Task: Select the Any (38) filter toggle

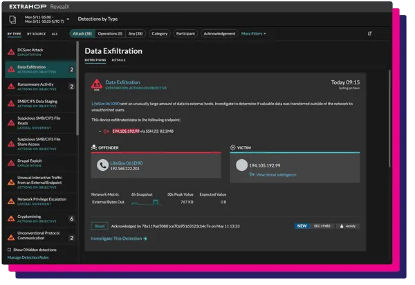Action: click(136, 34)
